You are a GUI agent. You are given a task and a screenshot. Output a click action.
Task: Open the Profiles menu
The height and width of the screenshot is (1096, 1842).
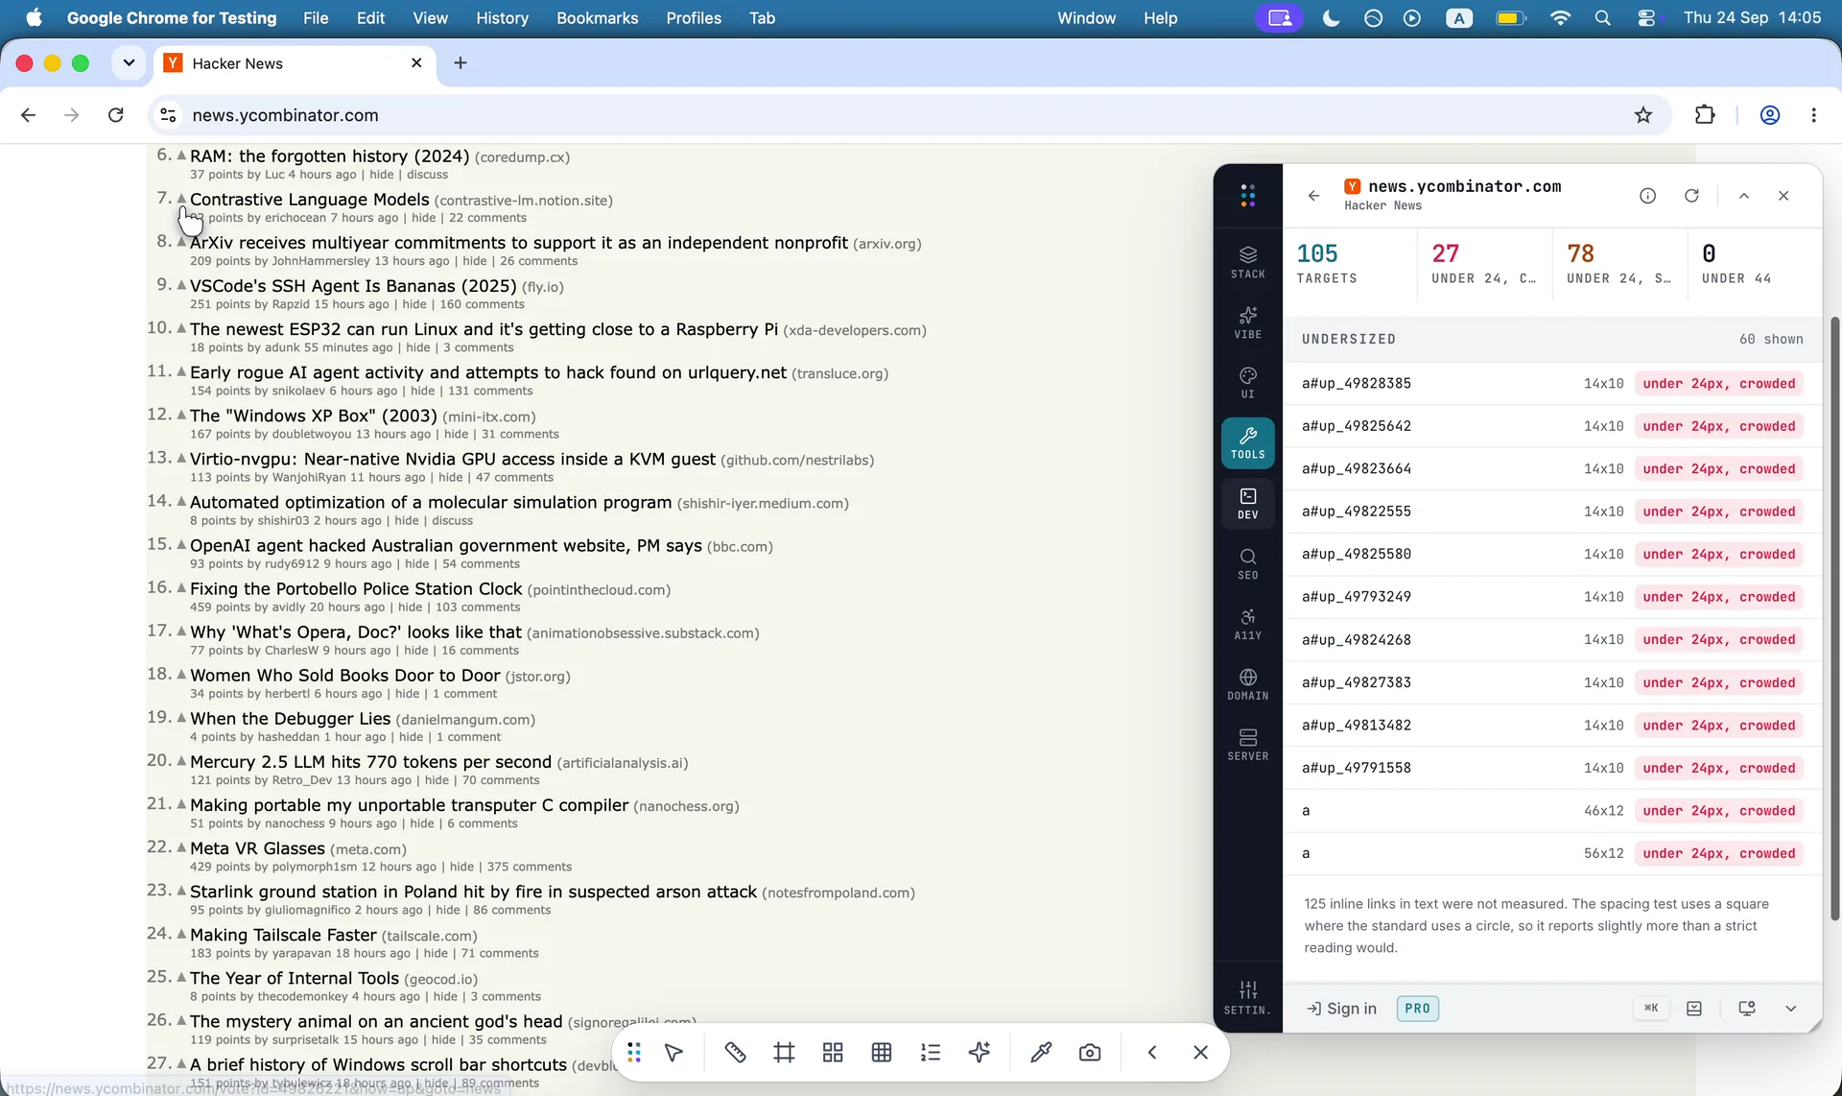(x=694, y=18)
